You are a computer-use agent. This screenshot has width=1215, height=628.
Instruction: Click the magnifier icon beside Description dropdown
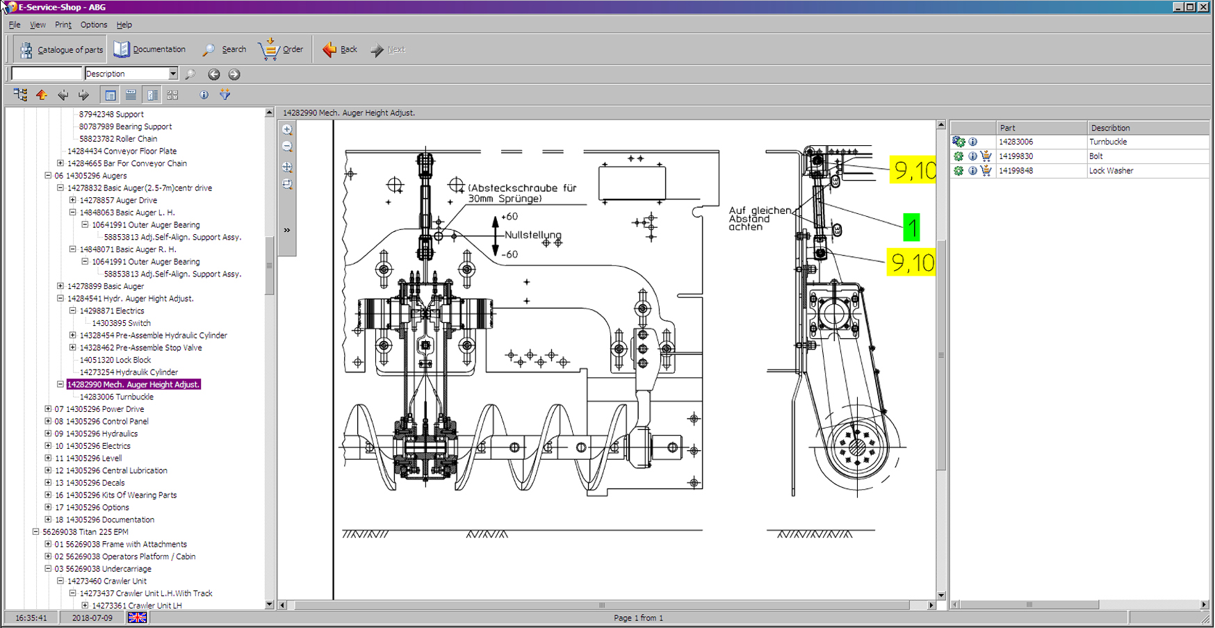[190, 74]
